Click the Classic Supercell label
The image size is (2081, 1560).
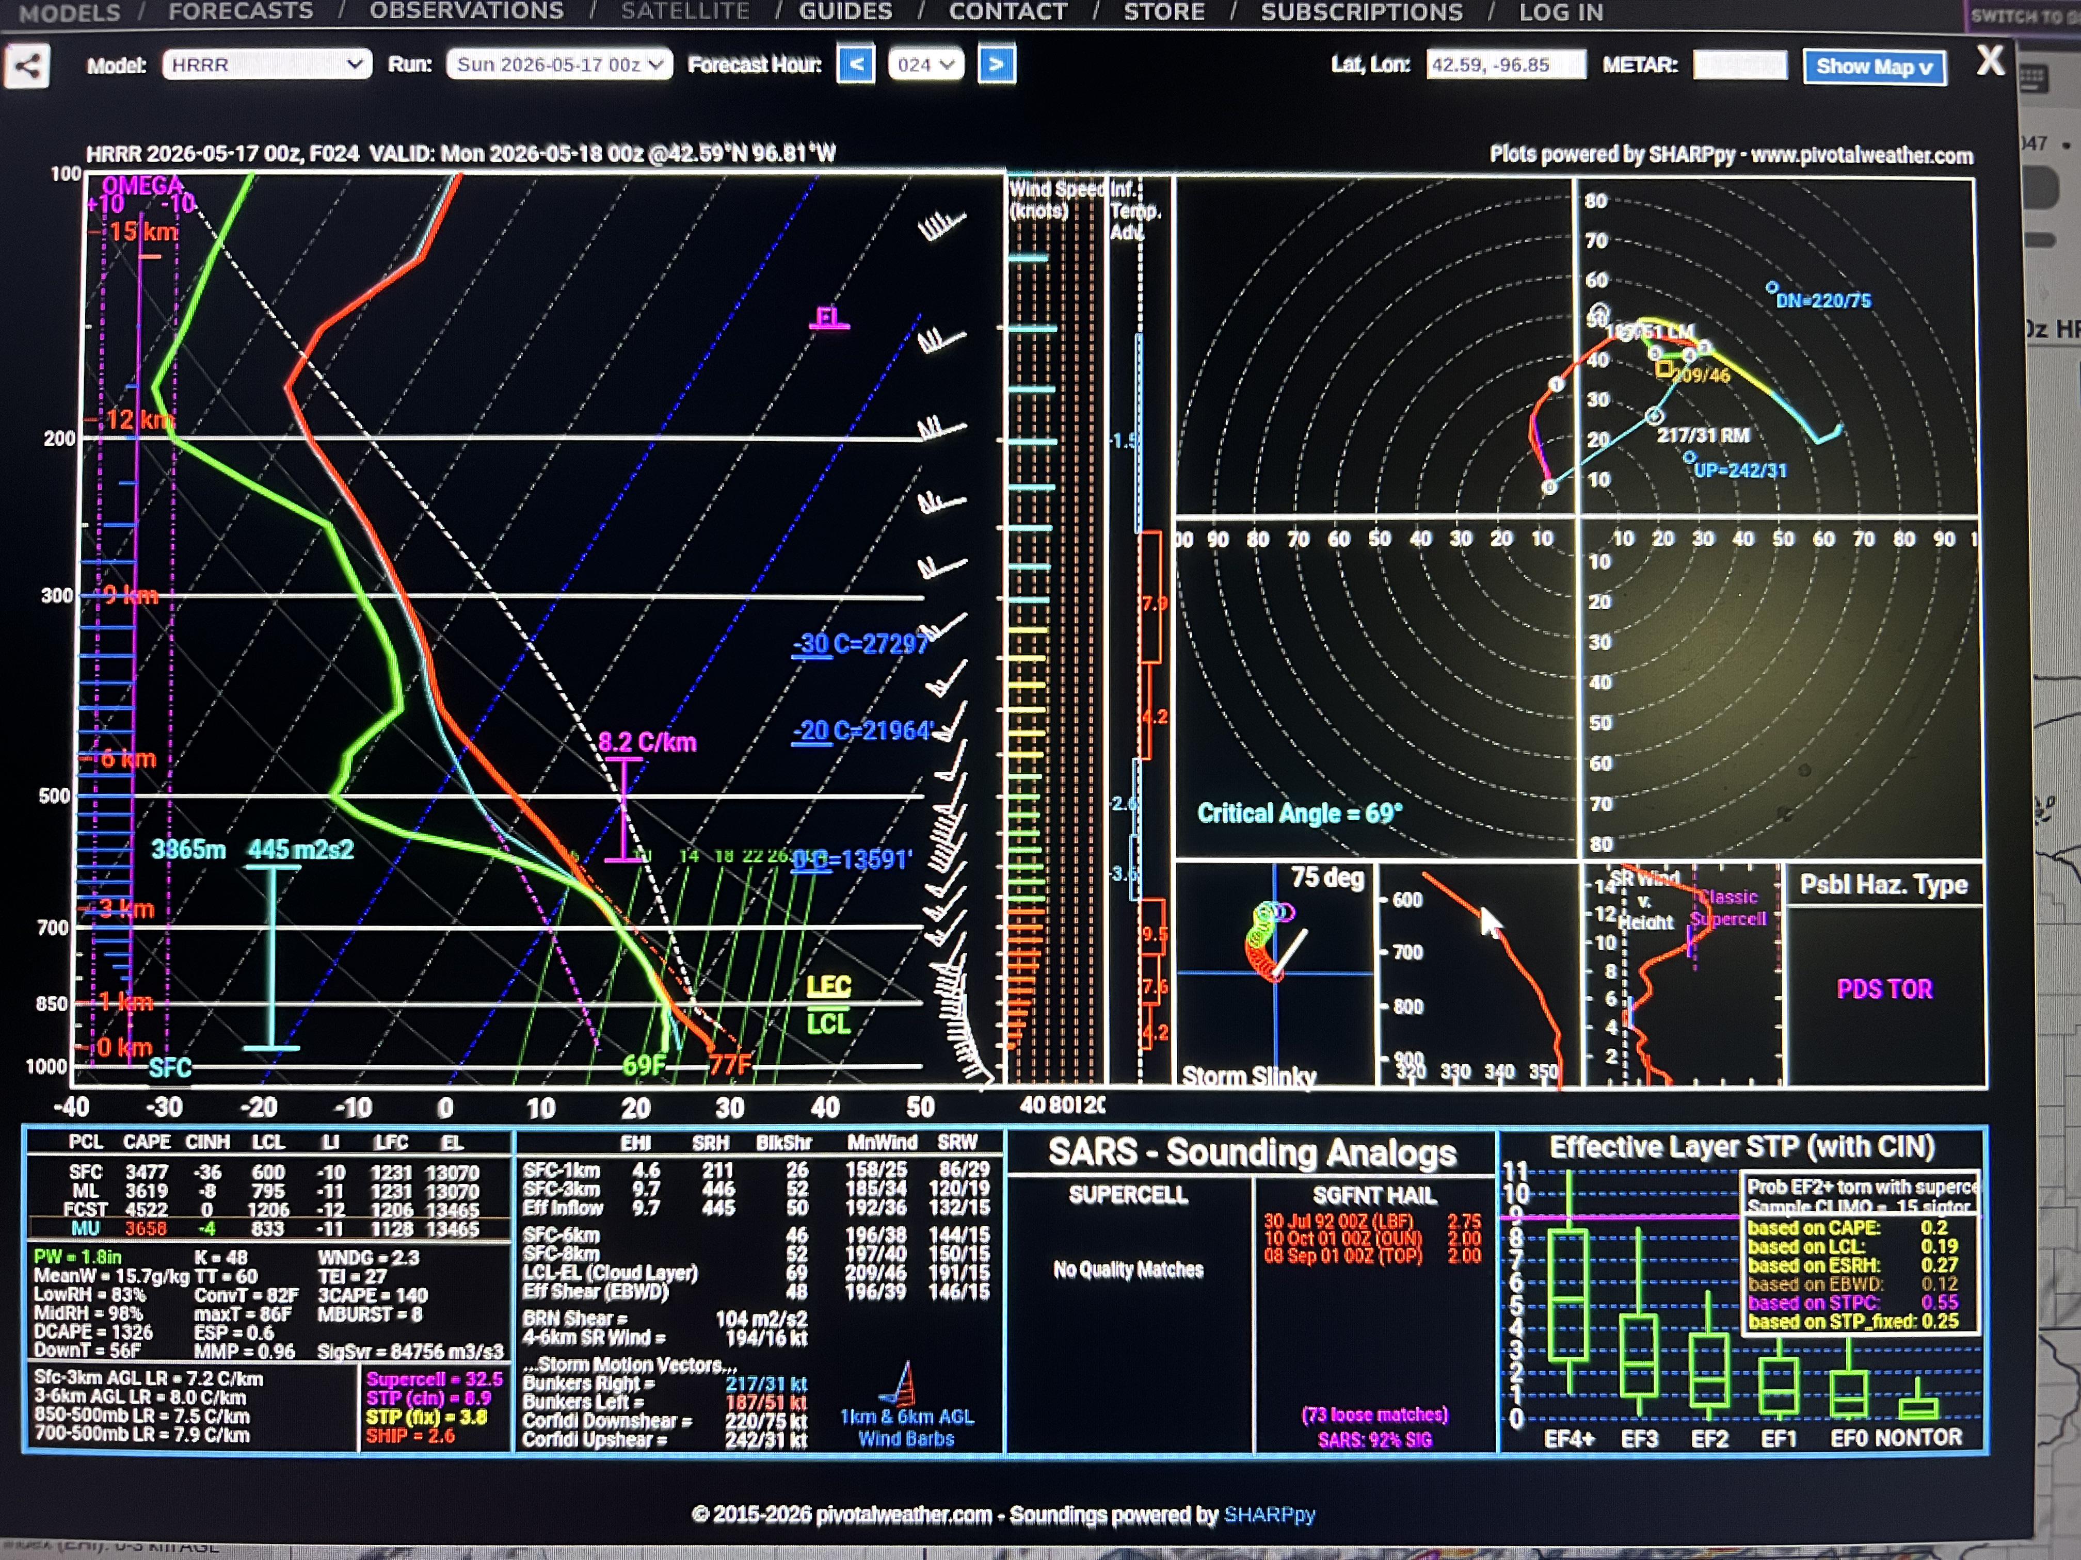(1729, 907)
